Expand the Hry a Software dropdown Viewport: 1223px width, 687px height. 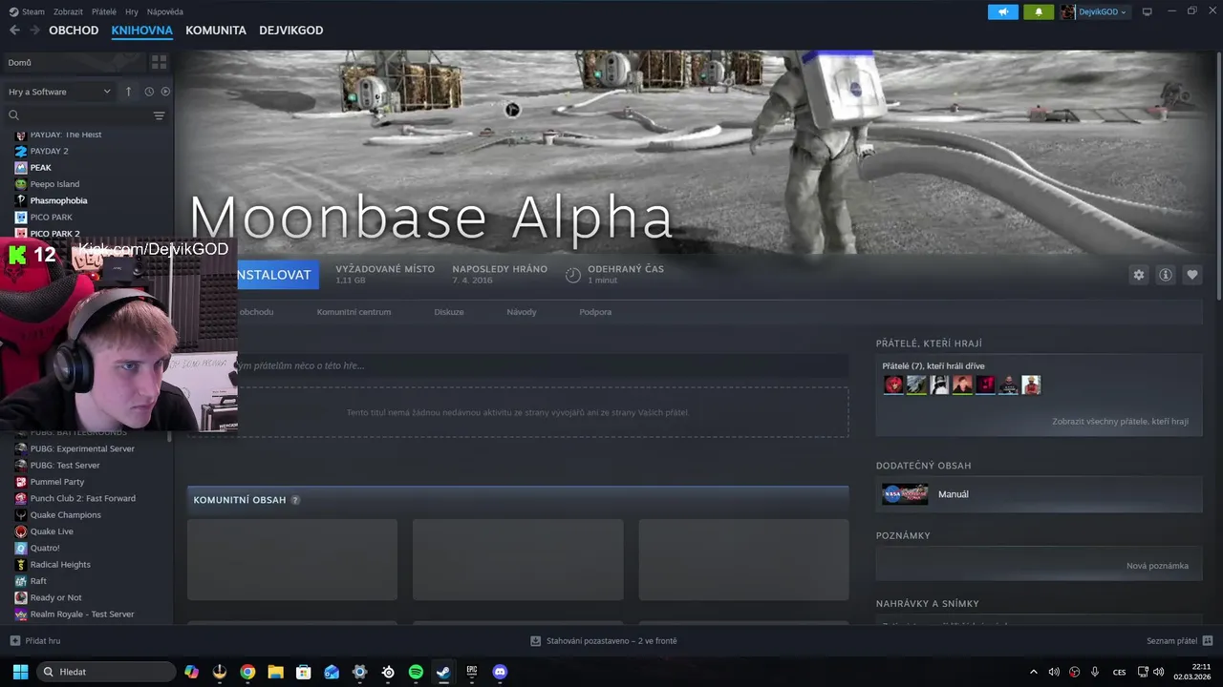click(59, 92)
